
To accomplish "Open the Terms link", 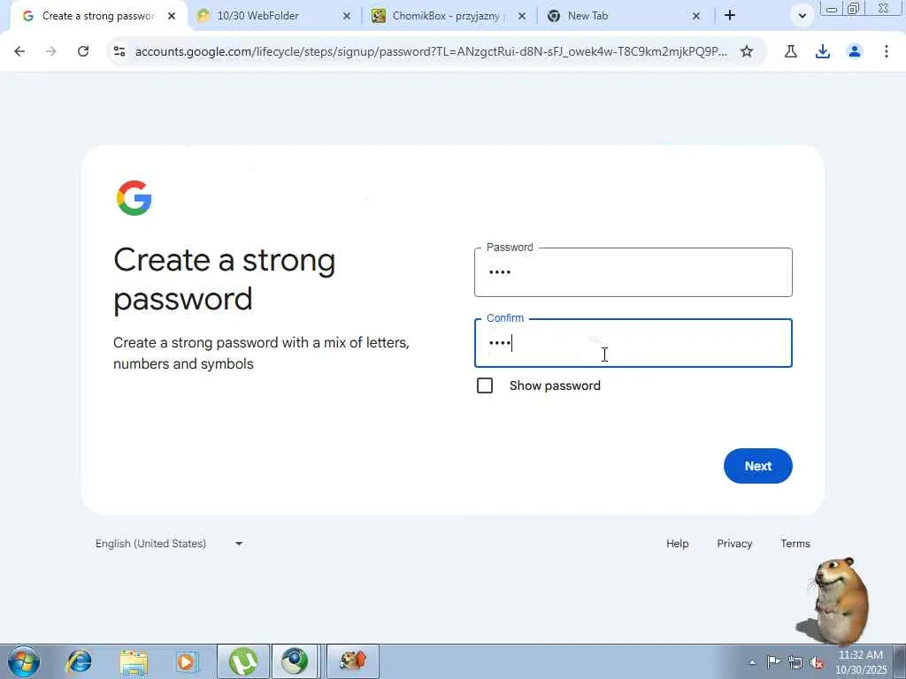I will [795, 544].
